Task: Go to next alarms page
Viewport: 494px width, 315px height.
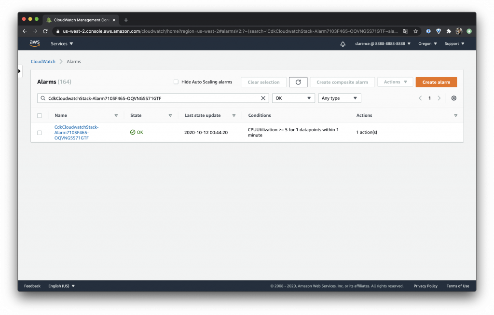Action: 439,98
